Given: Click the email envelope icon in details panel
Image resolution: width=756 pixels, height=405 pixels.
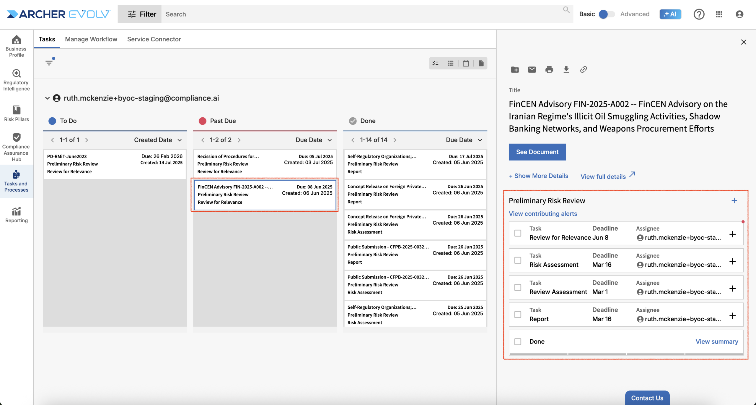Looking at the screenshot, I should [x=532, y=69].
